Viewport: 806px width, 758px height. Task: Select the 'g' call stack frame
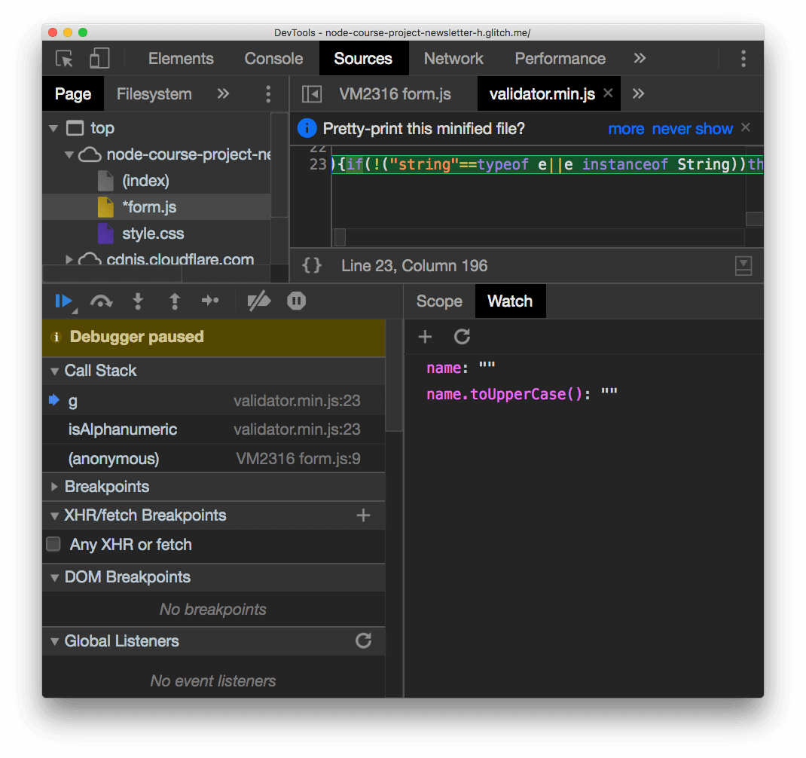(x=214, y=401)
